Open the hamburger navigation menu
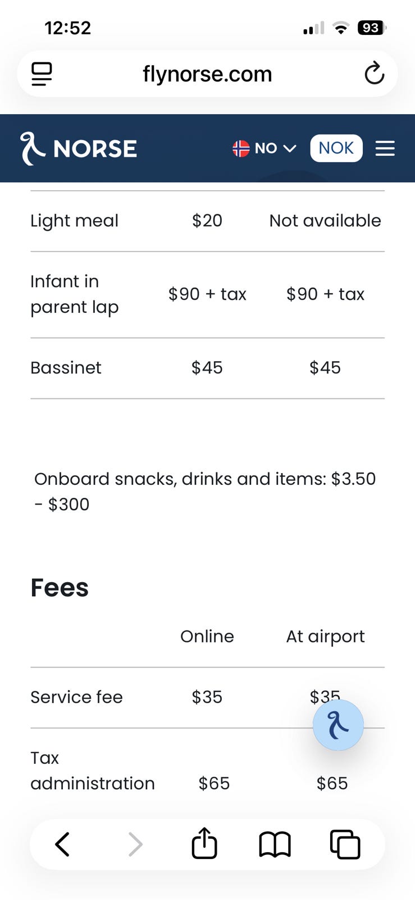The height and width of the screenshot is (900, 415). [x=385, y=148]
